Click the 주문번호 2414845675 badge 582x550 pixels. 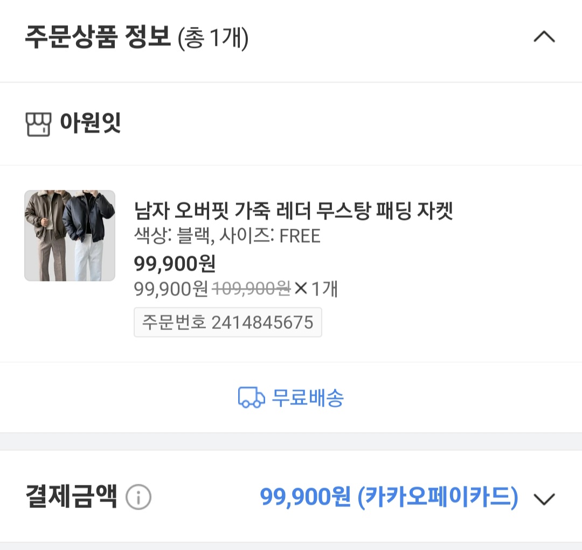(x=227, y=322)
